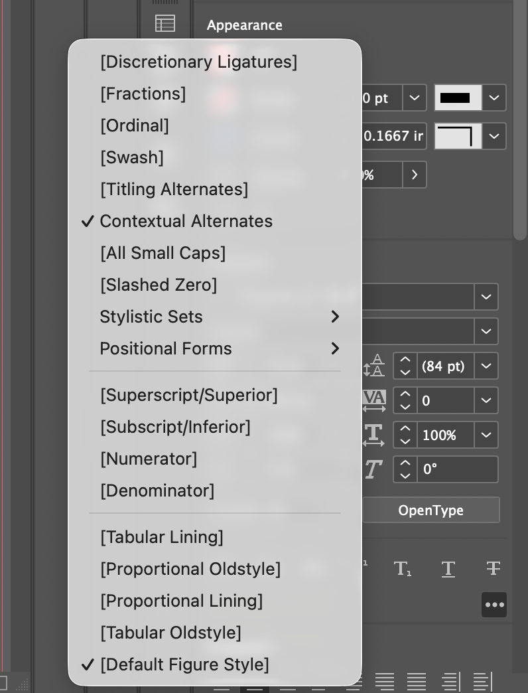Click the horizontal scale icon beside 100%

373,435
